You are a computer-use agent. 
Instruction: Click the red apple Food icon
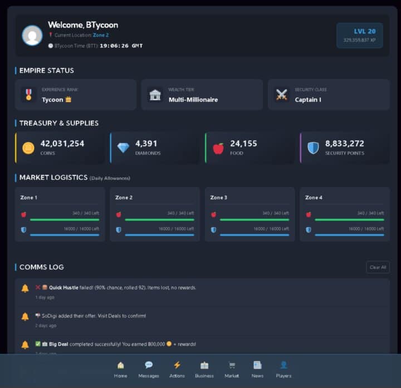click(x=218, y=148)
